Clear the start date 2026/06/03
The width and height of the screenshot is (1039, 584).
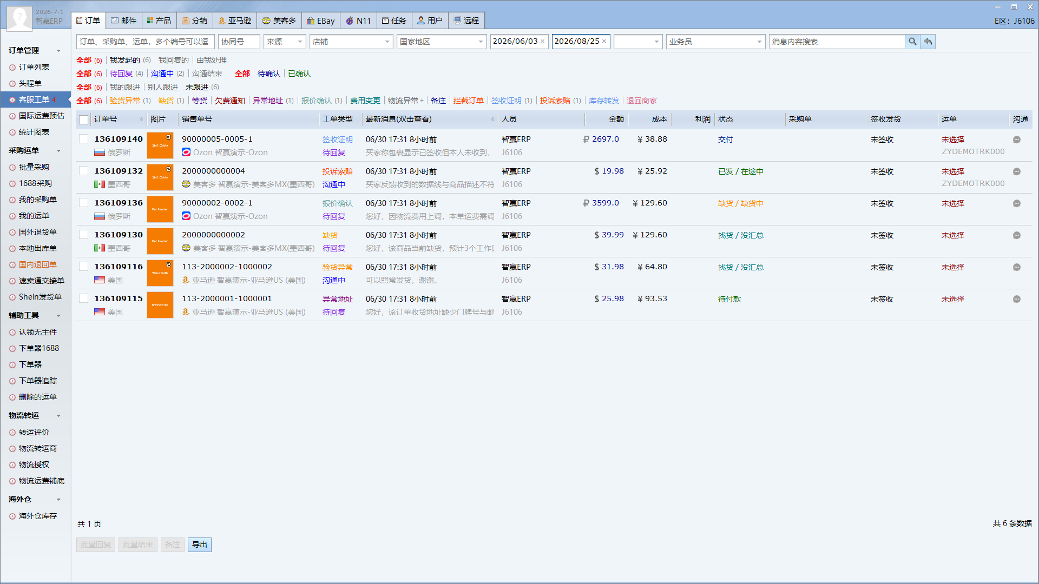coord(542,42)
